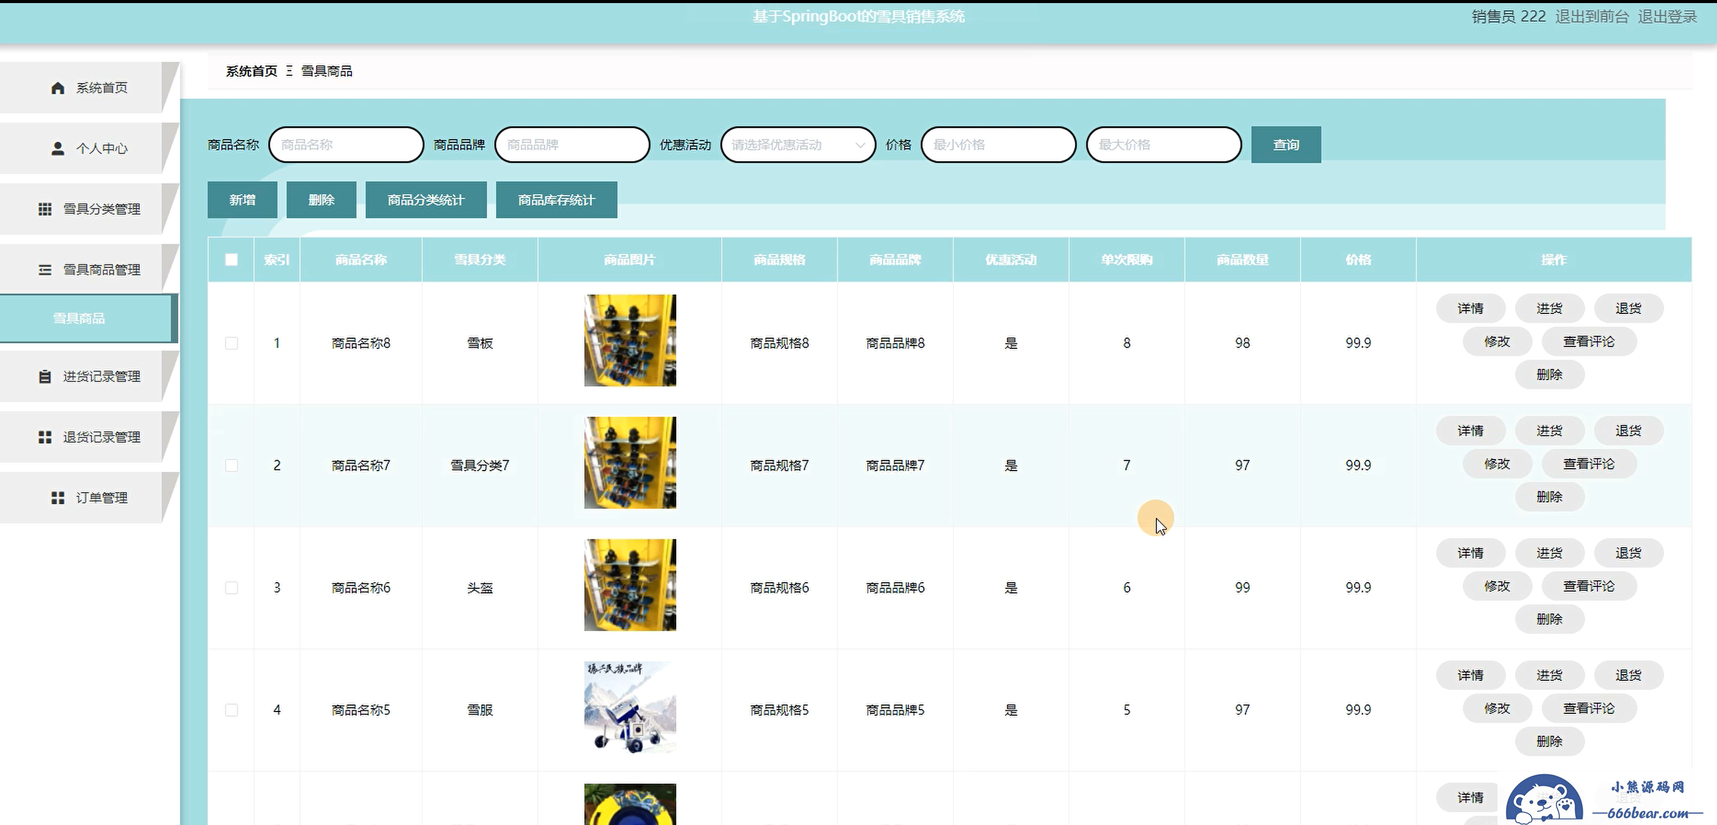Viewport: 1717px width, 825px height.
Task: Click row 删除 for 商品名称7
Action: (x=1549, y=497)
